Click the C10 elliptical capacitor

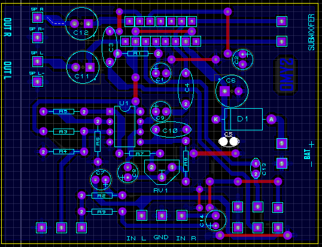(x=171, y=130)
